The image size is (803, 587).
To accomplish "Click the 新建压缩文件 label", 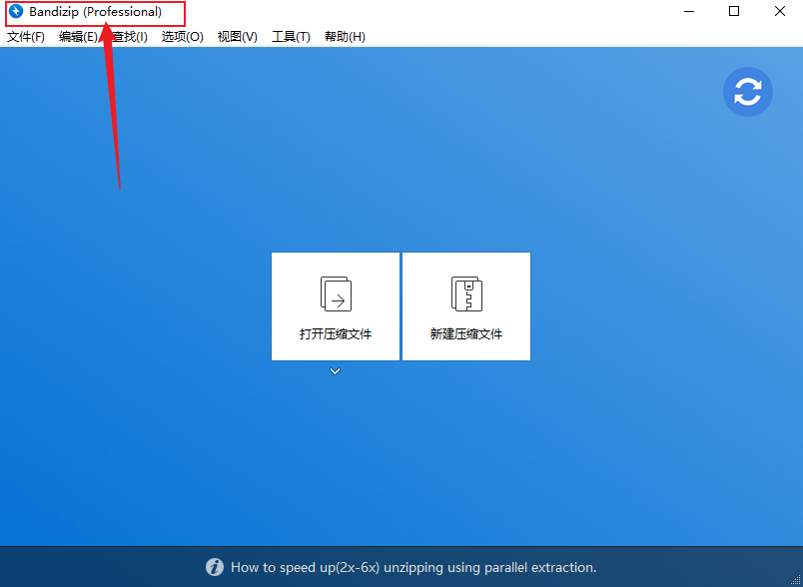I will click(466, 334).
